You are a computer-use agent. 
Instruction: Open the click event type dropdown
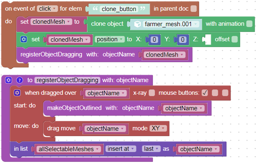point(48,9)
